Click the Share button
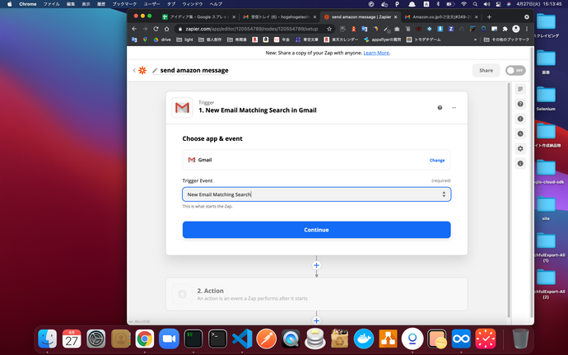 point(486,70)
